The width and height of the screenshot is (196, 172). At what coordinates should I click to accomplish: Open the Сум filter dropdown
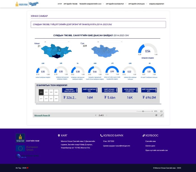(109, 42)
